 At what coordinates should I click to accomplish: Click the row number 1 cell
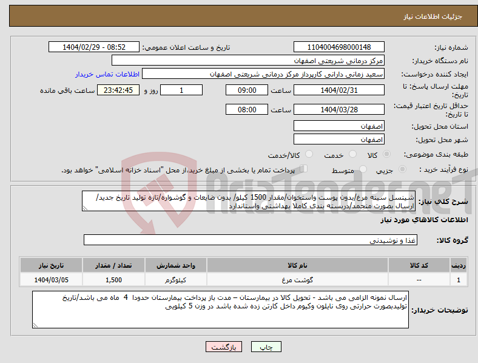(x=458, y=280)
